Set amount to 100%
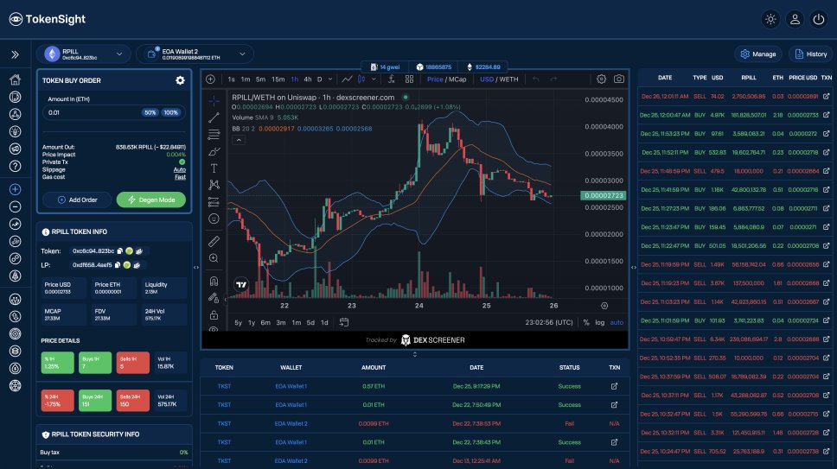The width and height of the screenshot is (837, 469). point(171,112)
